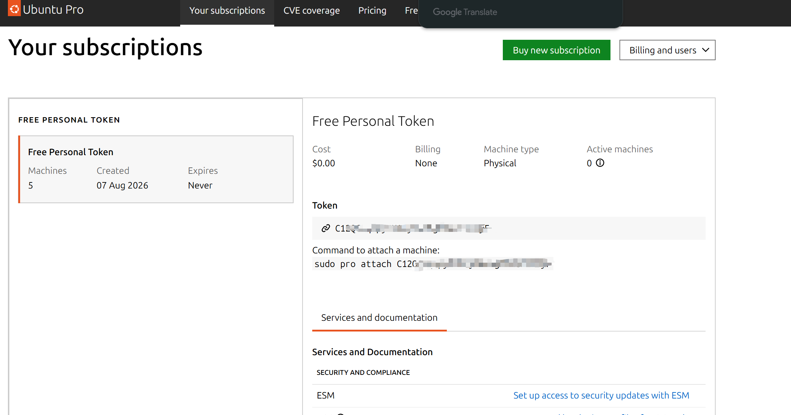The height and width of the screenshot is (415, 791).
Task: Select the Free Personal Token subscription card
Action: pyautogui.click(x=156, y=169)
